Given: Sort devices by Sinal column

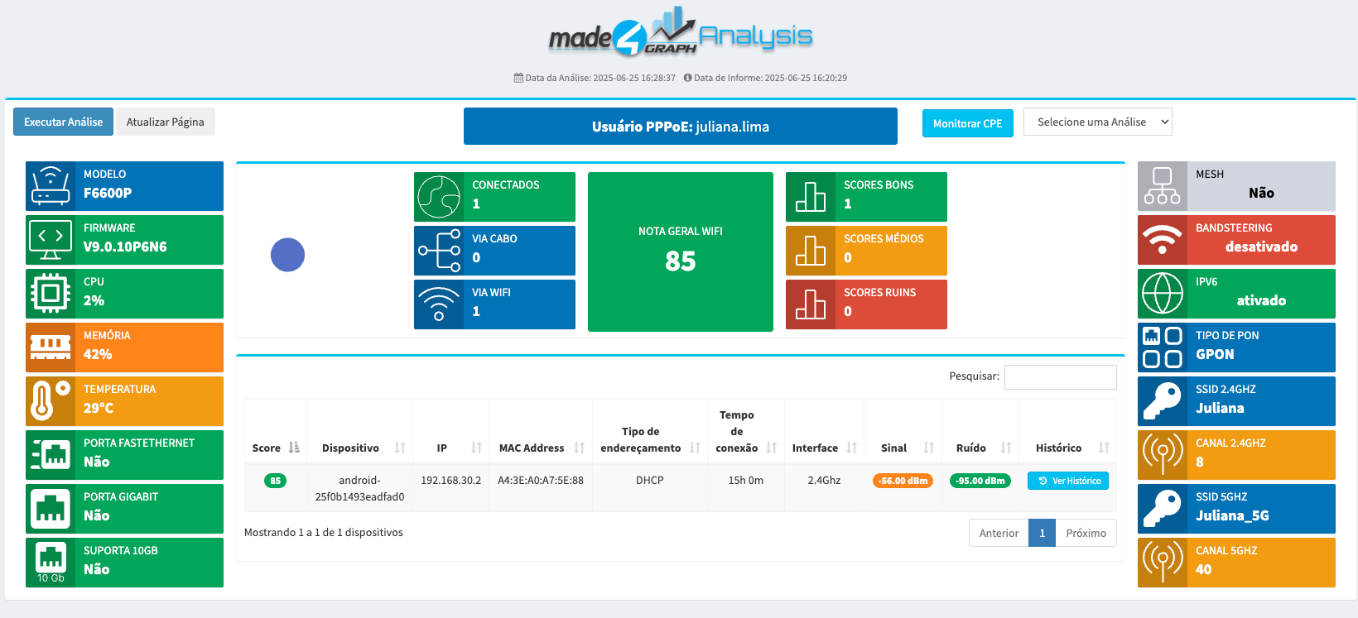Looking at the screenshot, I should coord(903,448).
